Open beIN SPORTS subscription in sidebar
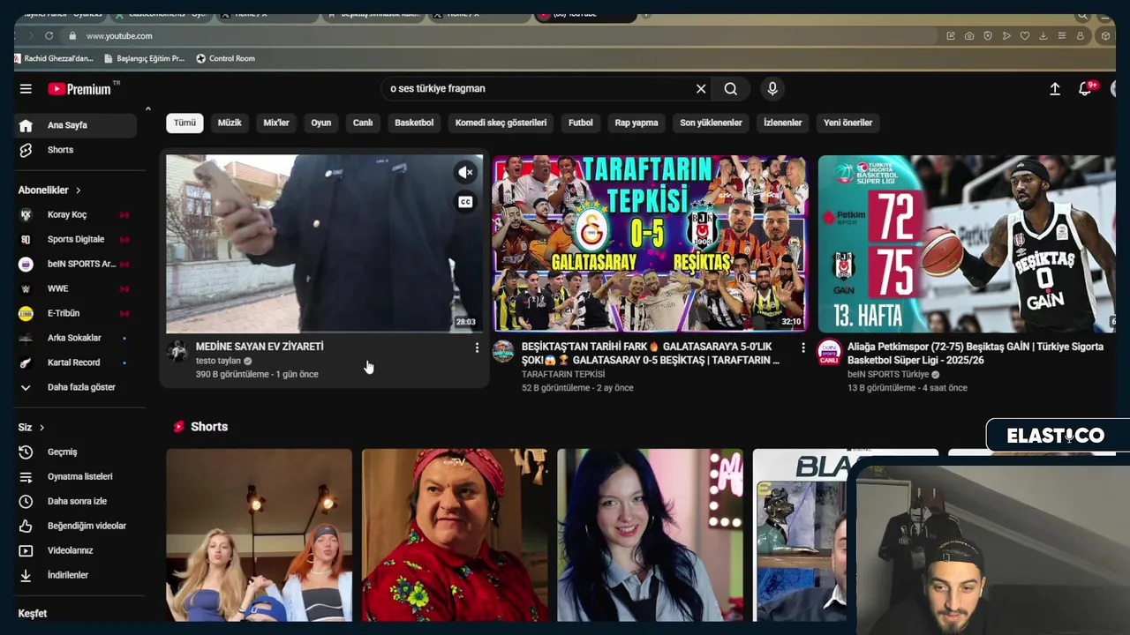This screenshot has height=635, width=1130. point(76,264)
